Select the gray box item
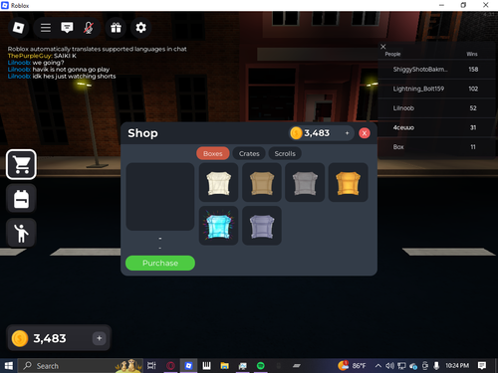Image resolution: width=498 pixels, height=373 pixels. (x=305, y=182)
